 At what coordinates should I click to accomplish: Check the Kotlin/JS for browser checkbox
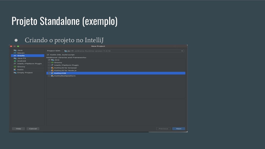pyautogui.click(x=49, y=68)
